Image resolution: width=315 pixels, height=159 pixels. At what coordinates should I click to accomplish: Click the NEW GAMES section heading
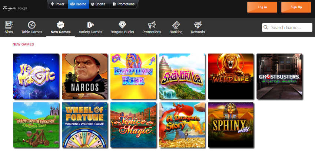click(23, 44)
